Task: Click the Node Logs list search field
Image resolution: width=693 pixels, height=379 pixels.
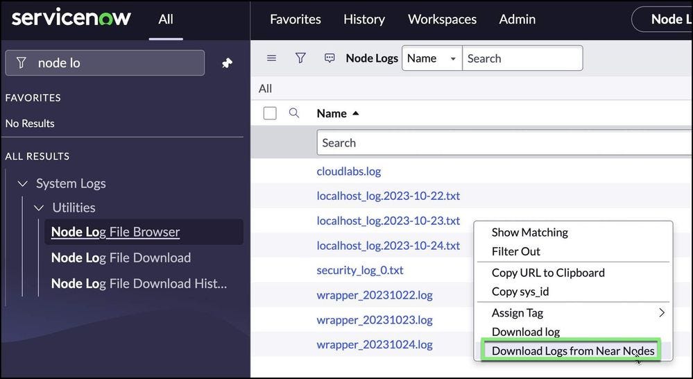Action: click(x=522, y=58)
